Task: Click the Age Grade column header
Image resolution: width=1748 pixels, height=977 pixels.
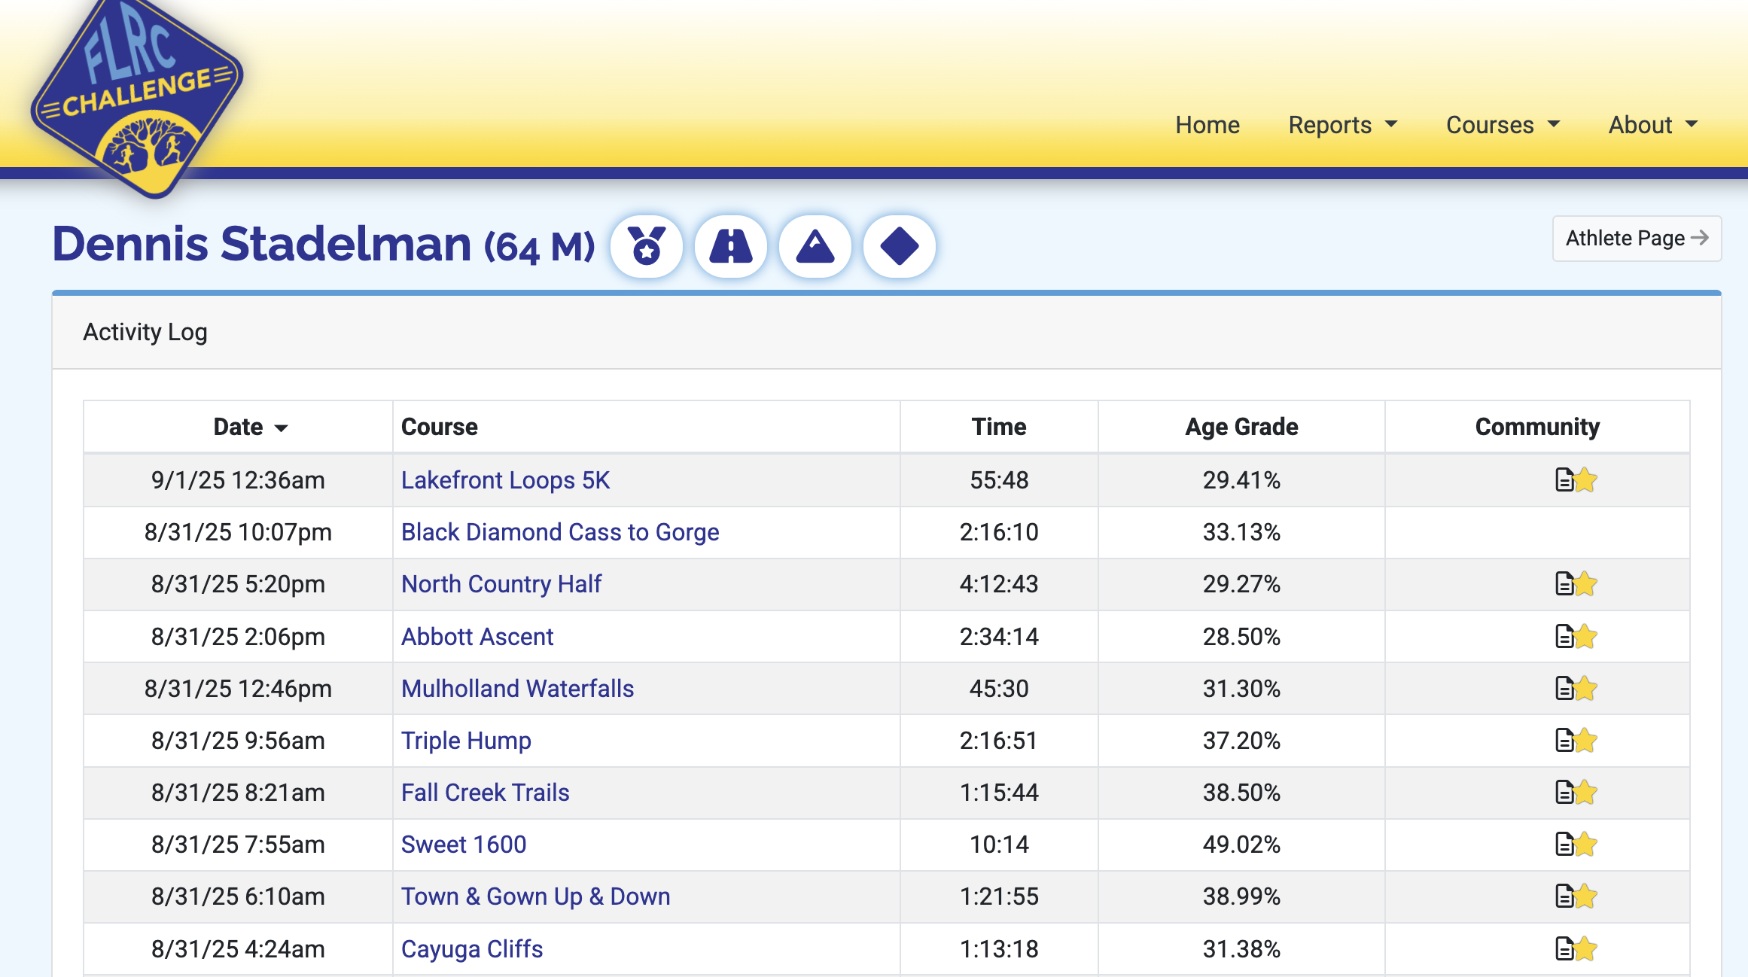Action: (x=1241, y=427)
